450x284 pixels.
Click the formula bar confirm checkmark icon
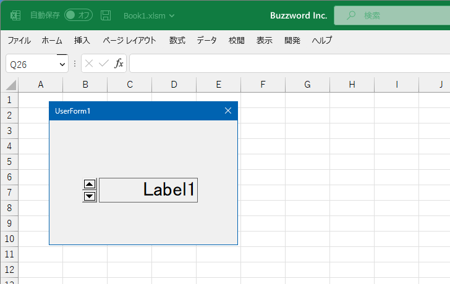(104, 64)
